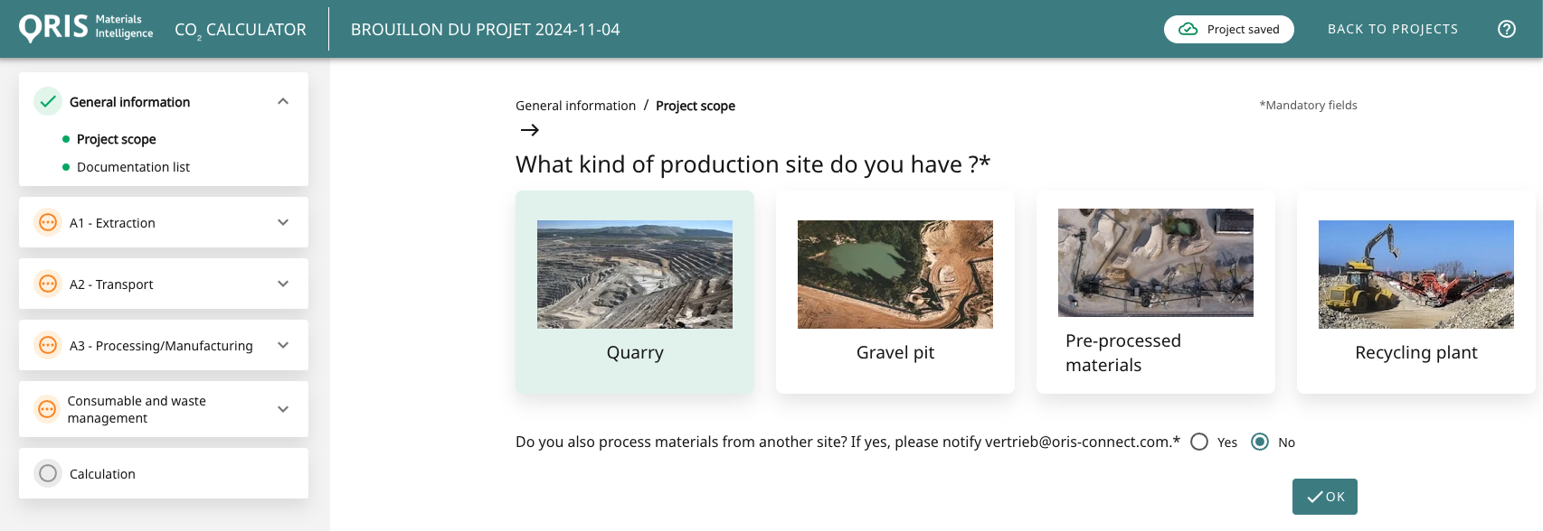Screen dimensions: 1543x531
Task: Select the Yes radio button
Action: point(1199,442)
